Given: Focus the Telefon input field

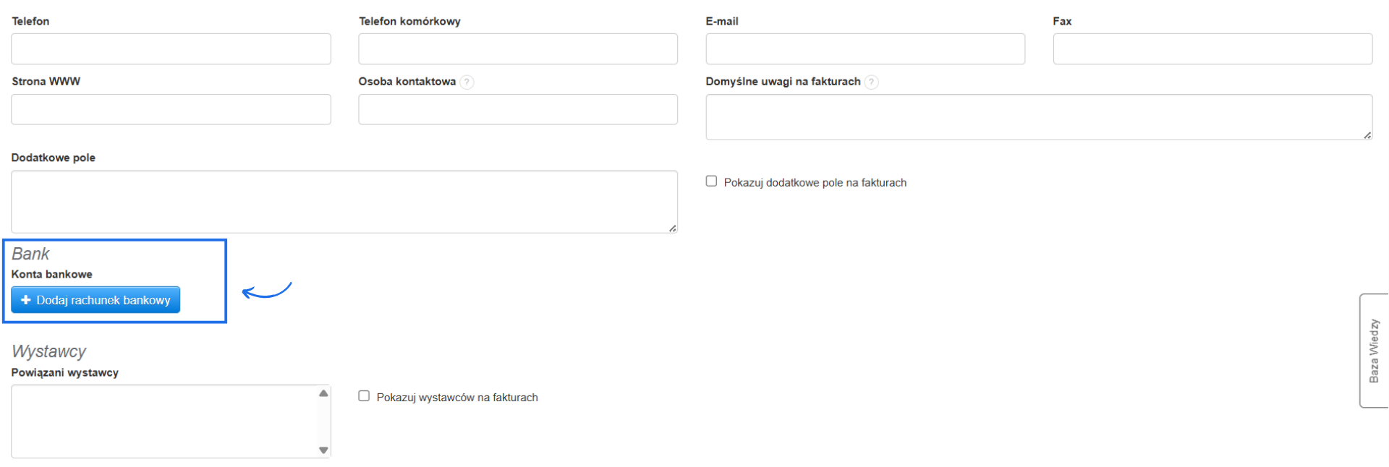Looking at the screenshot, I should pyautogui.click(x=171, y=49).
